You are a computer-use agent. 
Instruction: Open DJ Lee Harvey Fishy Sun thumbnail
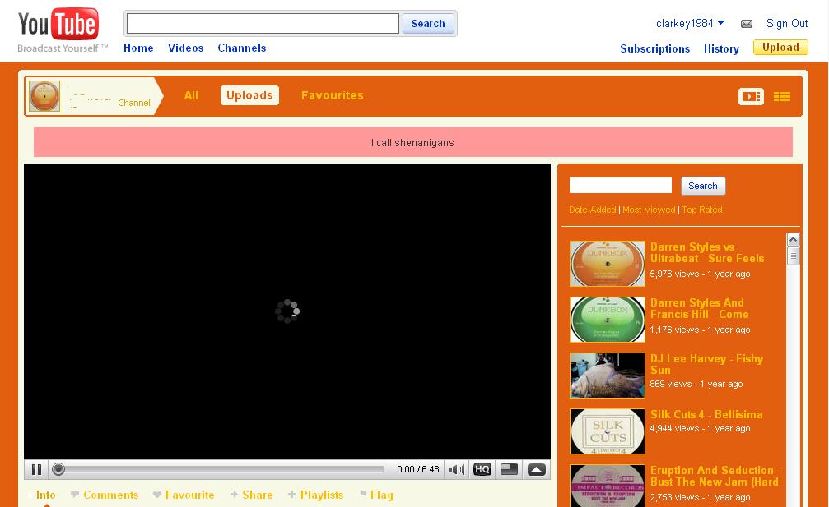[x=608, y=376]
